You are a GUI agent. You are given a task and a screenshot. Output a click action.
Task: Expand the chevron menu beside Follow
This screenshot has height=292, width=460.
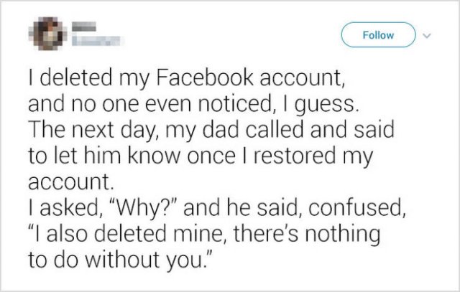pos(427,36)
